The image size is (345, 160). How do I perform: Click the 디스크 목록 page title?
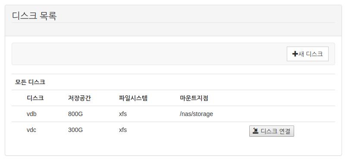(x=34, y=16)
